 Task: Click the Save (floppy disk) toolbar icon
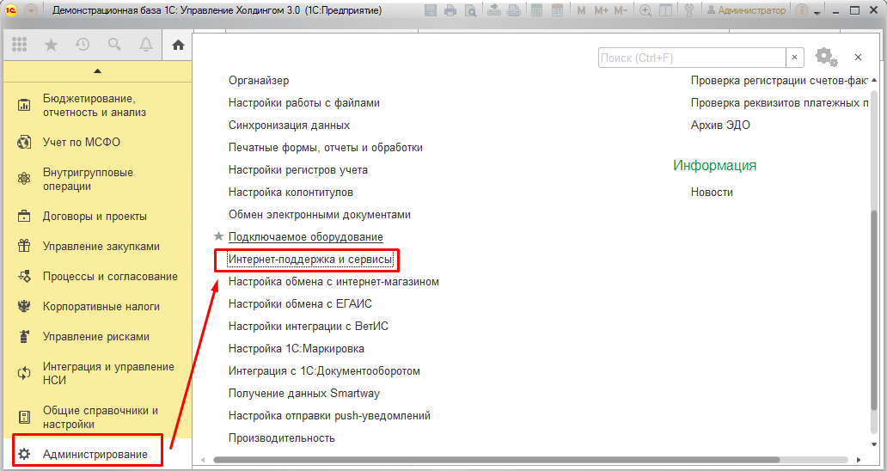(431, 10)
